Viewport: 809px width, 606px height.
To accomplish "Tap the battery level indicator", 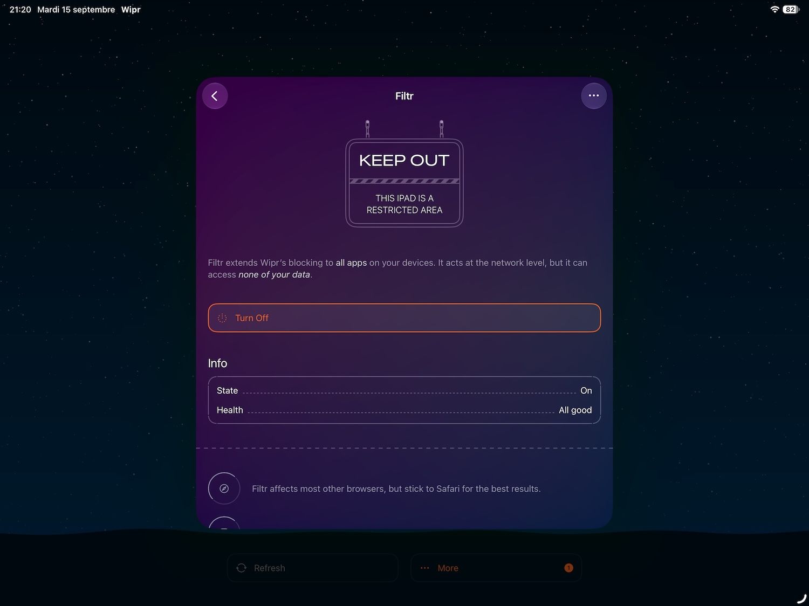I will 791,10.
